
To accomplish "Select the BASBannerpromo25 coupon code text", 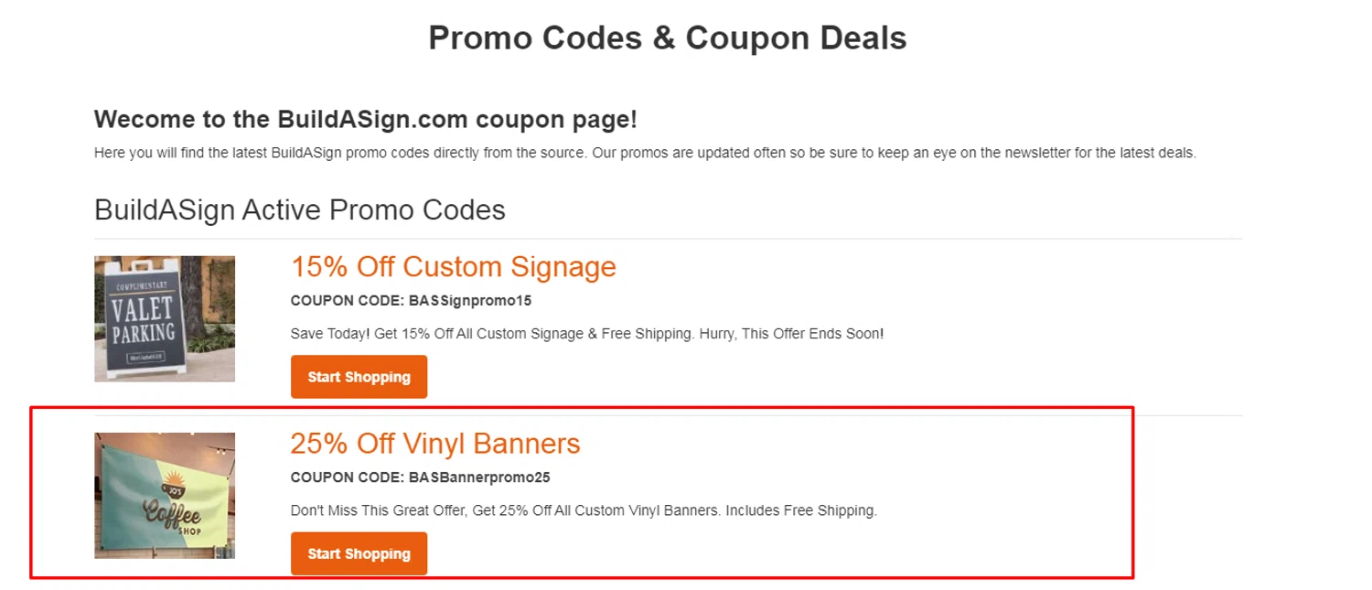I will pyautogui.click(x=479, y=477).
